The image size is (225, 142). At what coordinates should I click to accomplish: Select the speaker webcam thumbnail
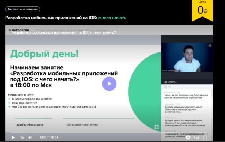(187, 57)
